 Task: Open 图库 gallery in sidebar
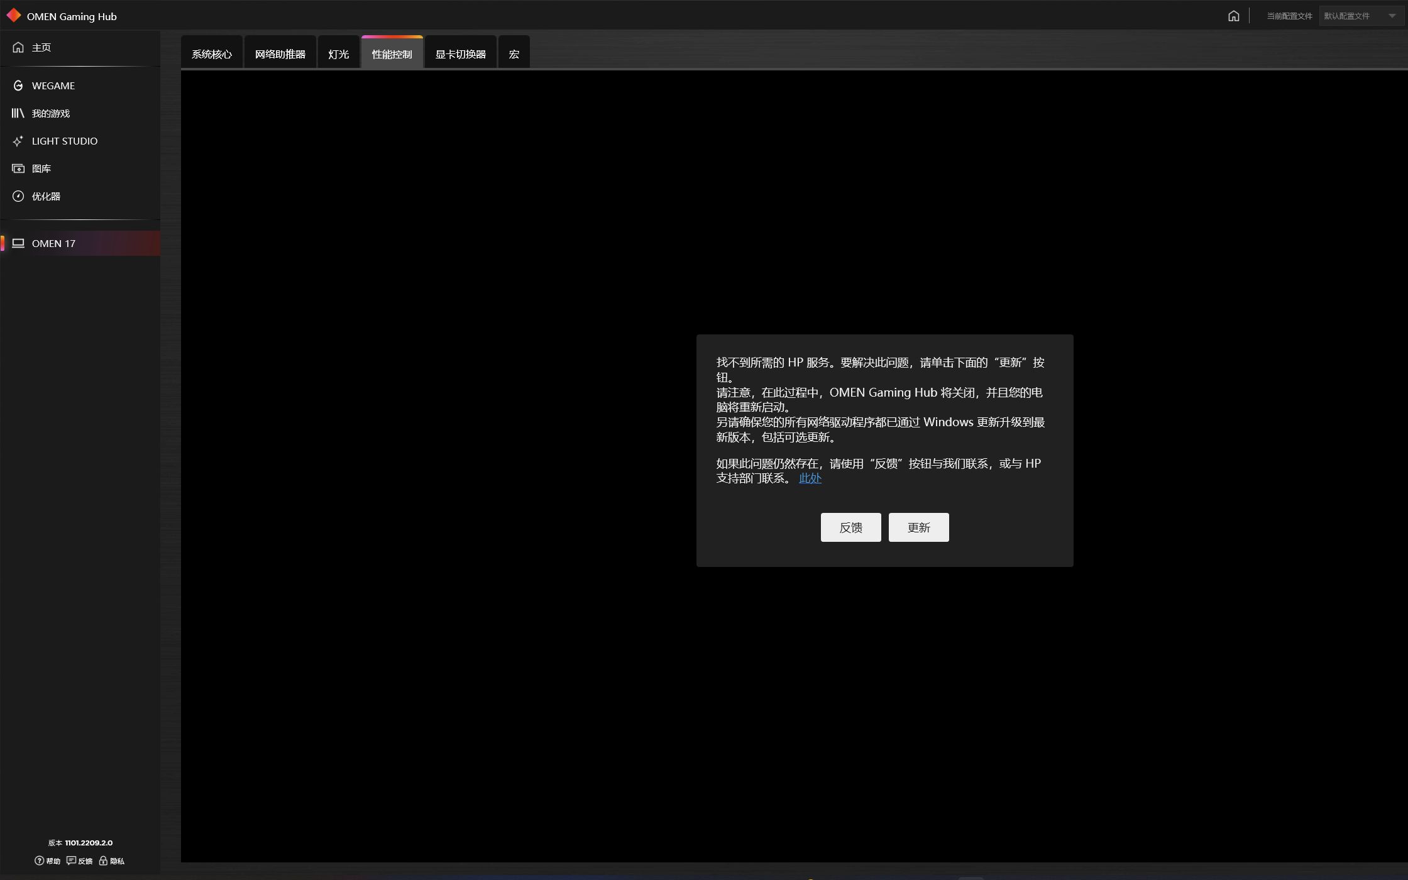pyautogui.click(x=80, y=168)
